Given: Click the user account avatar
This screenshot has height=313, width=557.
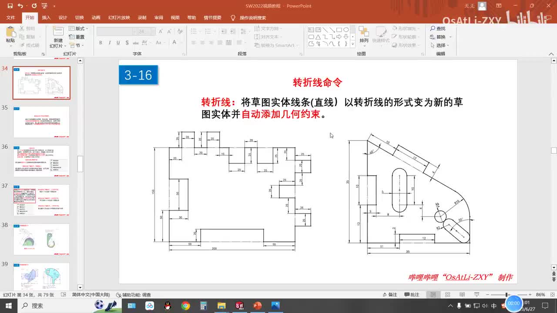Looking at the screenshot, I should 482,6.
